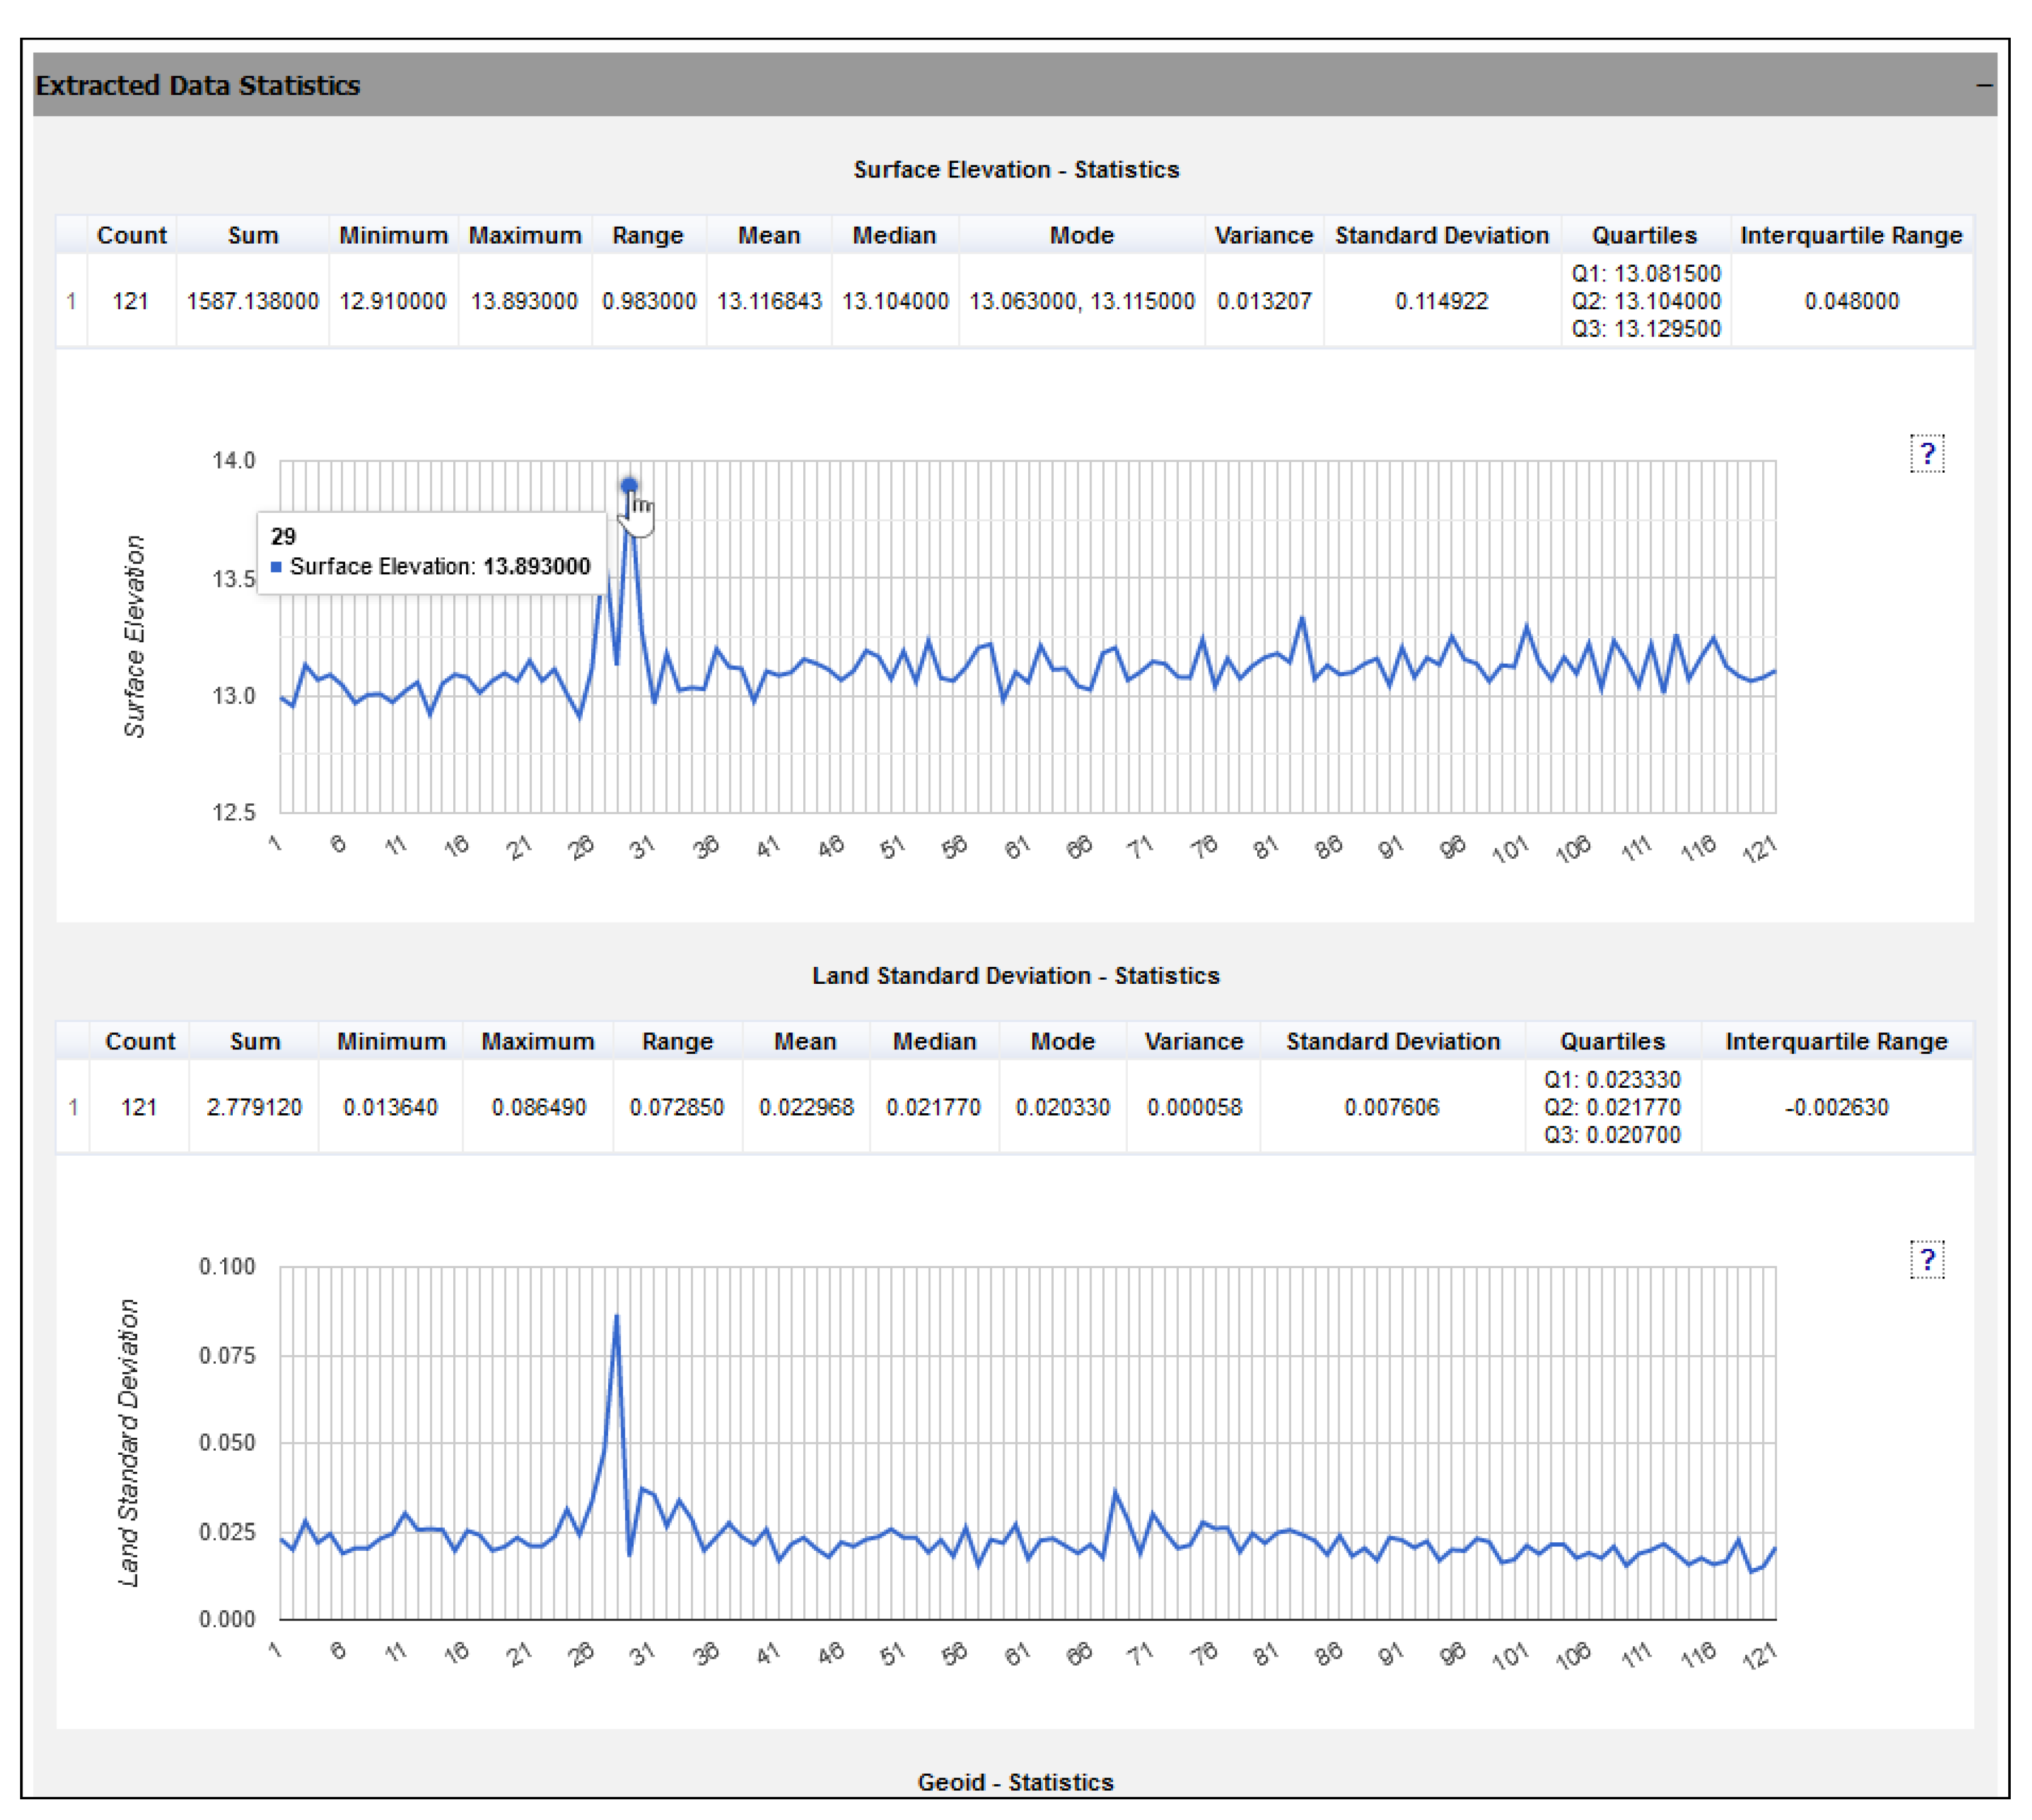Select mean value 0.022968
2032x1820 pixels.
[x=806, y=1107]
